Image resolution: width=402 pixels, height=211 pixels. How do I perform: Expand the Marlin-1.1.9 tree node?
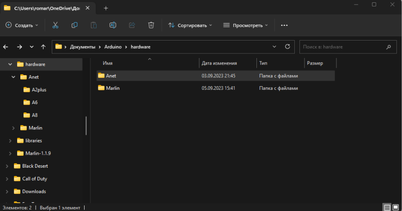[x=10, y=153]
